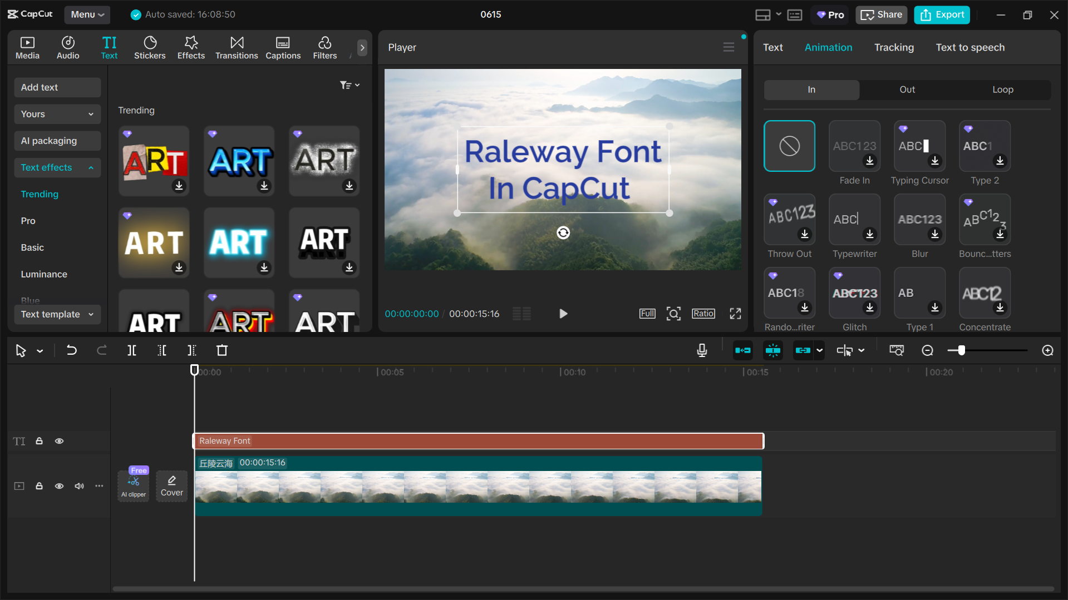The image size is (1068, 600).
Task: Switch to the Tracking tab
Action: click(x=894, y=47)
